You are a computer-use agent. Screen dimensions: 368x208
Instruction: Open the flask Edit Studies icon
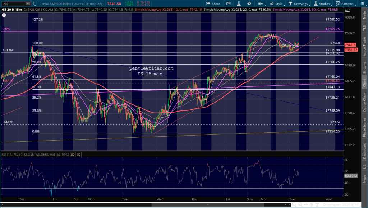pyautogui.click(x=239, y=4)
